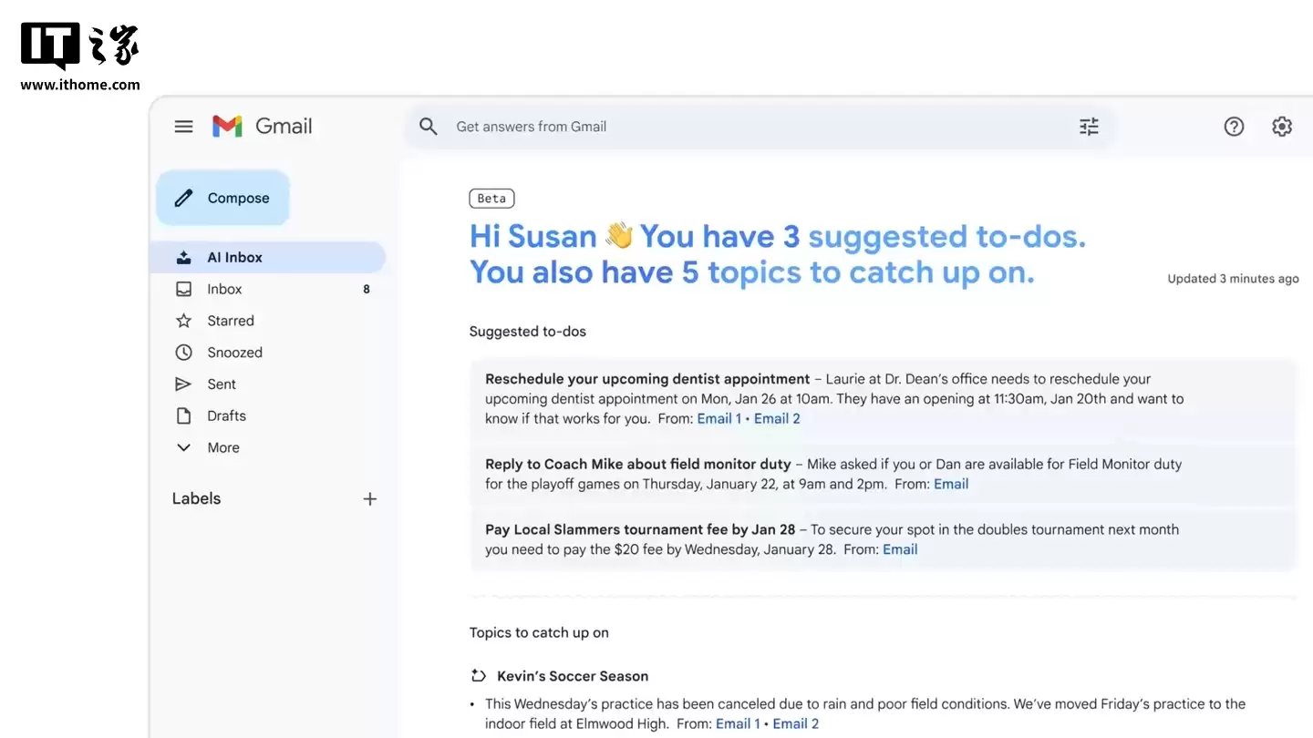
Task: Create a new label with the plus button
Action: 370,498
